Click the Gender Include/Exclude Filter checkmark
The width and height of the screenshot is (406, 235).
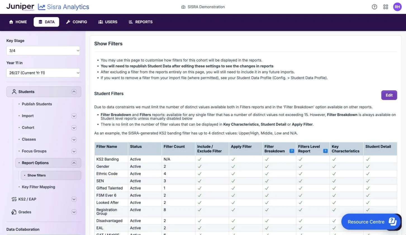pyautogui.click(x=200, y=166)
